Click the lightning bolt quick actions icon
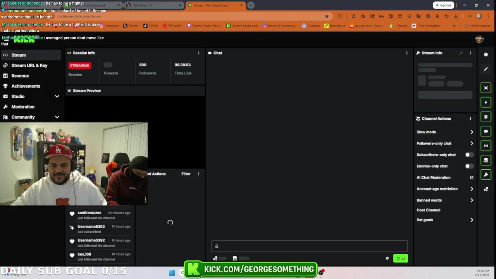496x279 pixels. [x=486, y=102]
